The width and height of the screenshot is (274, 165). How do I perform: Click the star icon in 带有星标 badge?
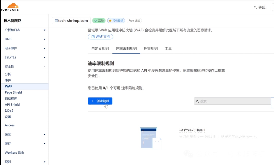coord(110,21)
